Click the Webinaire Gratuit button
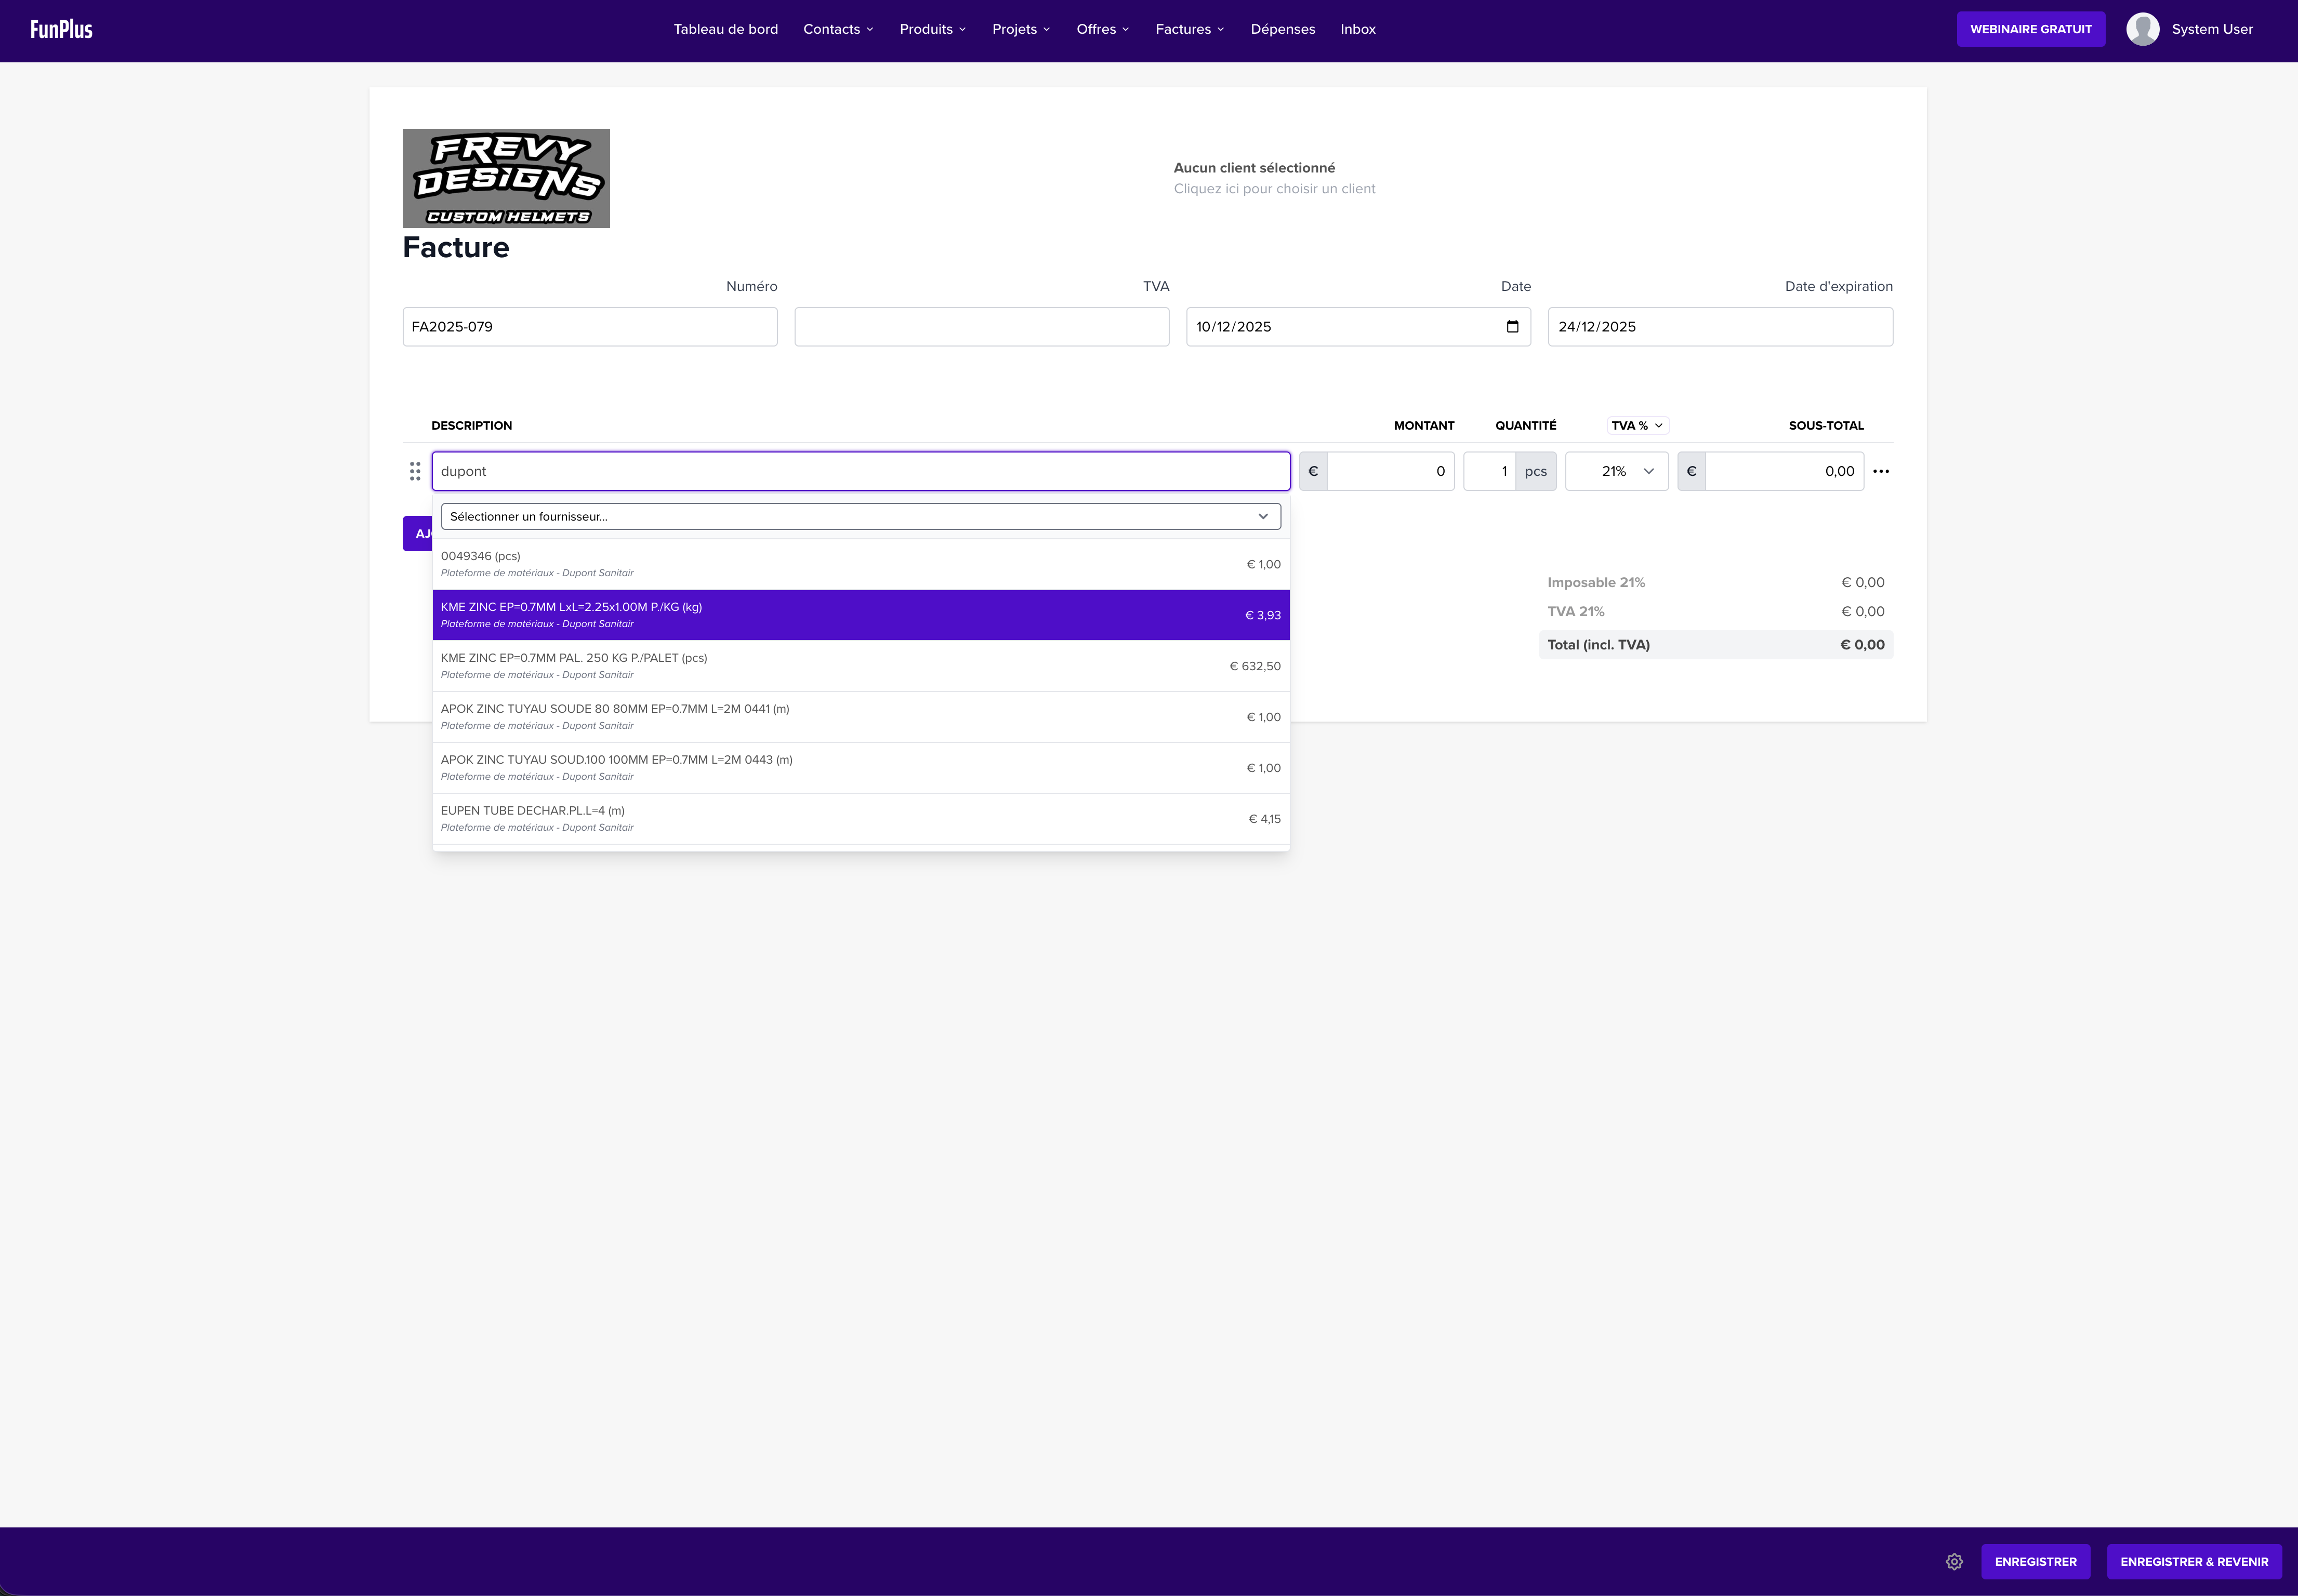2298x1596 pixels. [x=2030, y=29]
